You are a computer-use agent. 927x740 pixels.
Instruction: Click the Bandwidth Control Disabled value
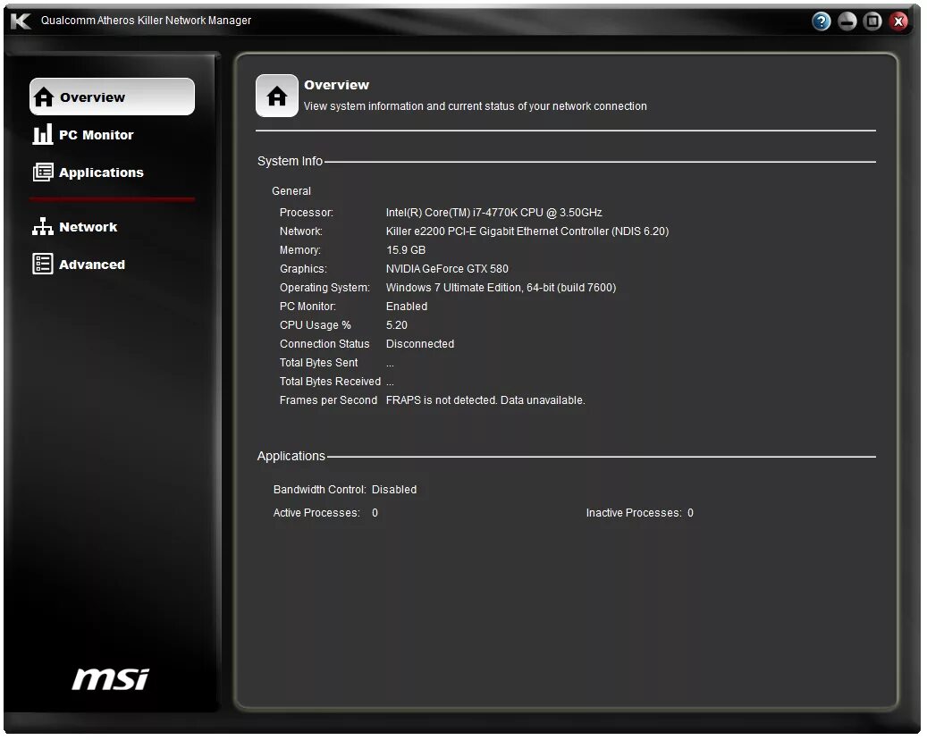pyautogui.click(x=393, y=490)
